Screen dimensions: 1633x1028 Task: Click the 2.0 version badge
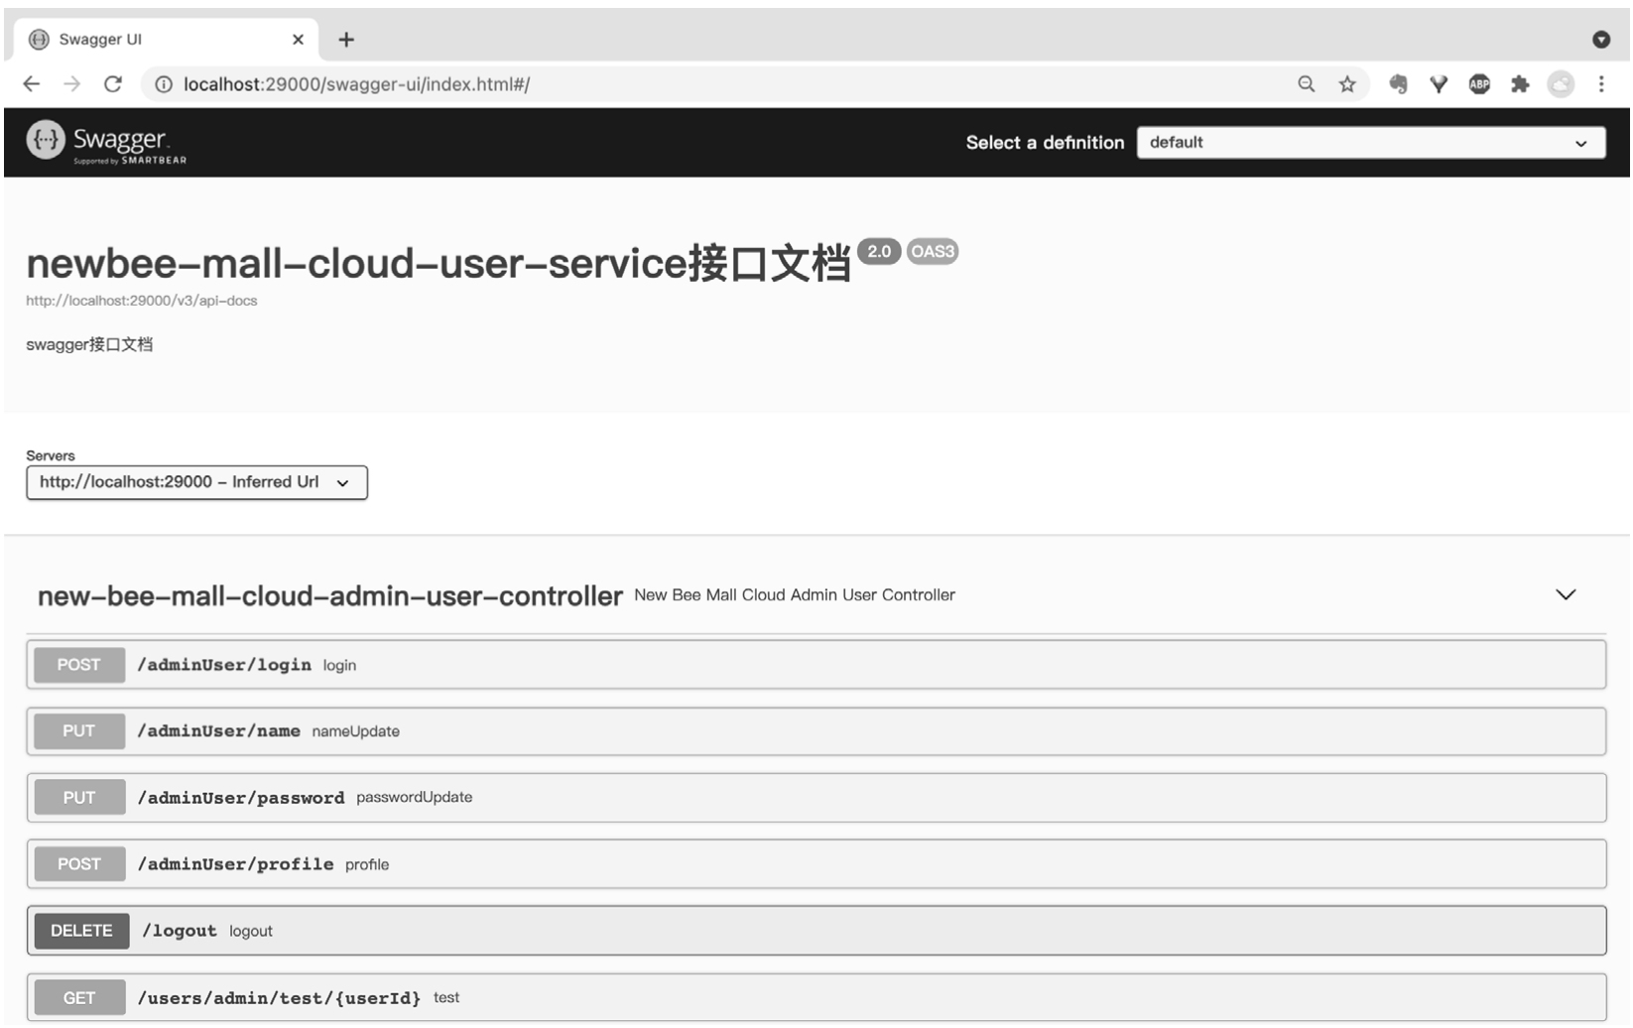pyautogui.click(x=879, y=251)
